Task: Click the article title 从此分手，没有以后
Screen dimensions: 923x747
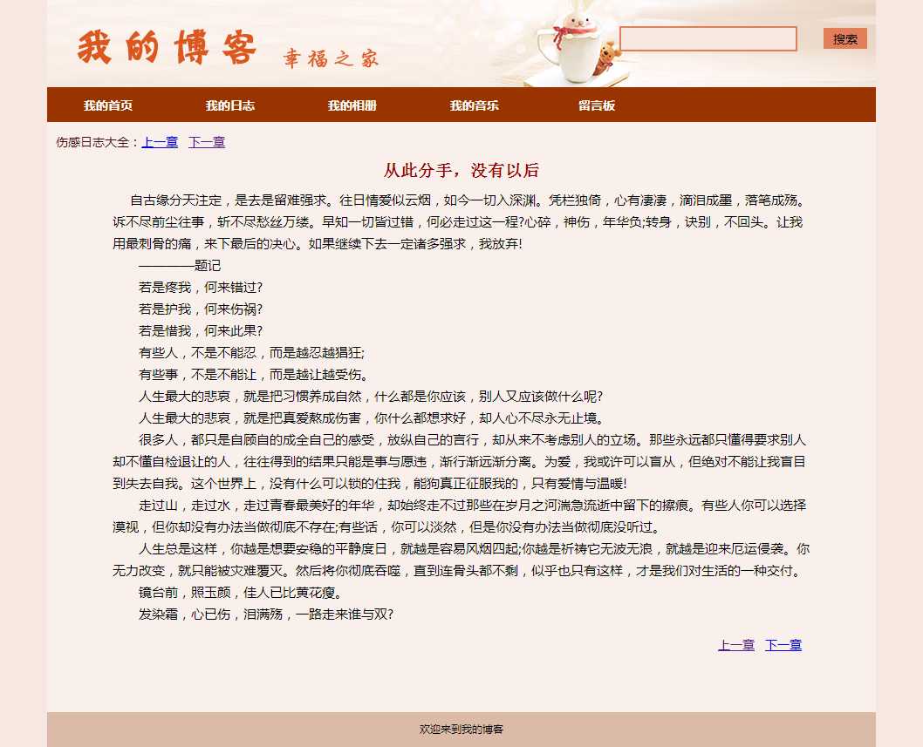Action: pos(461,170)
